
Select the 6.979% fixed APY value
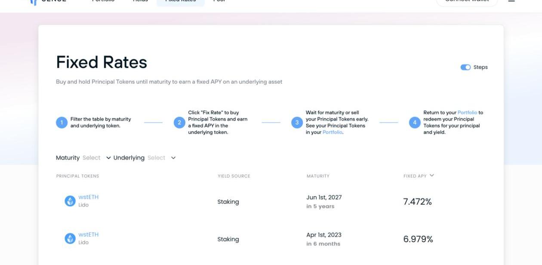click(418, 239)
